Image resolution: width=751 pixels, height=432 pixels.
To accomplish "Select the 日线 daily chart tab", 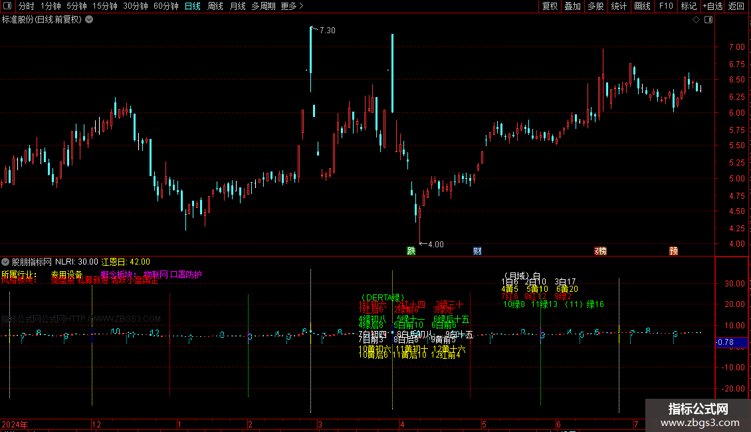I will pyautogui.click(x=193, y=6).
